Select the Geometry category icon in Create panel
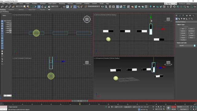 coord(176,19)
